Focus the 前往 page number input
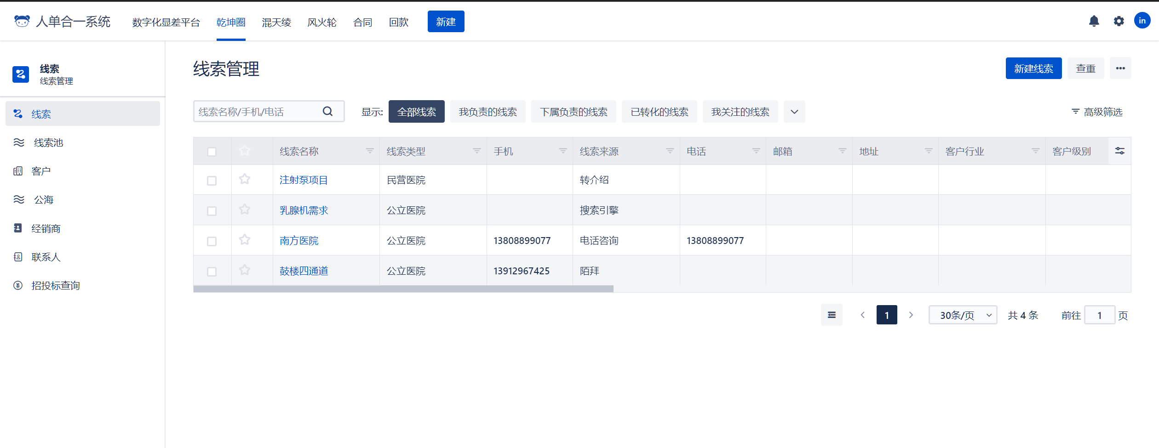This screenshot has height=448, width=1159. (x=1100, y=315)
